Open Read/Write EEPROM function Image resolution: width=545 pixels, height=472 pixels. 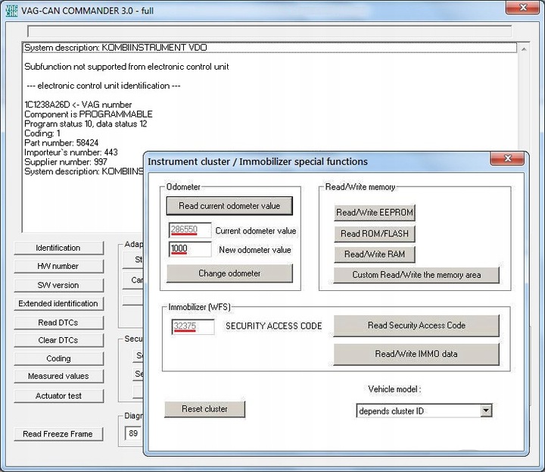pyautogui.click(x=375, y=213)
